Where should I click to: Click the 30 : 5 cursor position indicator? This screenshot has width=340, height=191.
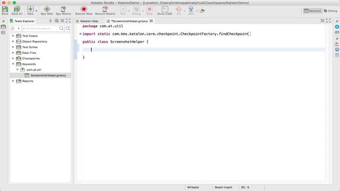pos(245,187)
